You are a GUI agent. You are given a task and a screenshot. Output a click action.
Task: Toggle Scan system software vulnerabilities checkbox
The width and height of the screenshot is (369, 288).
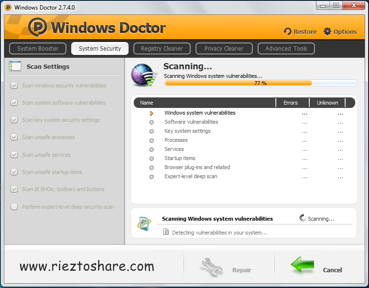point(14,103)
